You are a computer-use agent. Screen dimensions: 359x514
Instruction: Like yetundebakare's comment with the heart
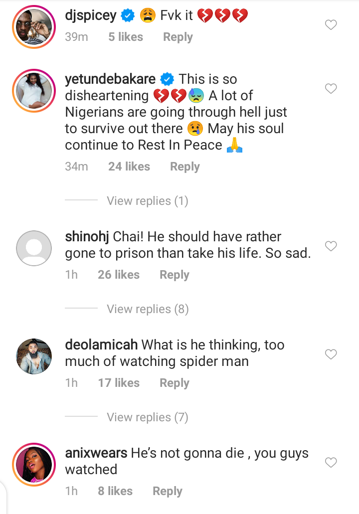point(331,89)
